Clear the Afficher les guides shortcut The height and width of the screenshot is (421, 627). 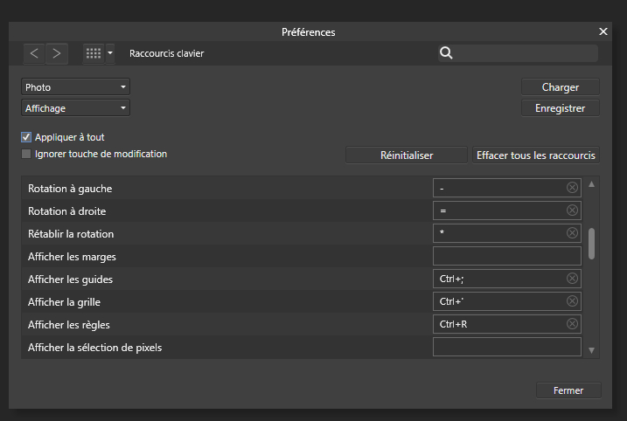coord(572,279)
